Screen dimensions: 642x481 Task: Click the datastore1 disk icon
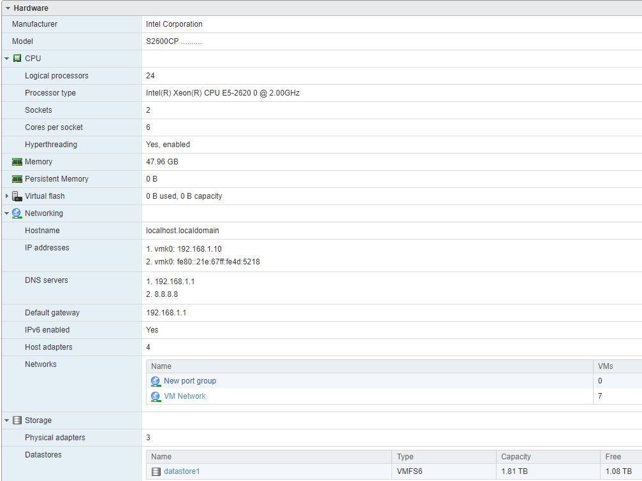[156, 471]
